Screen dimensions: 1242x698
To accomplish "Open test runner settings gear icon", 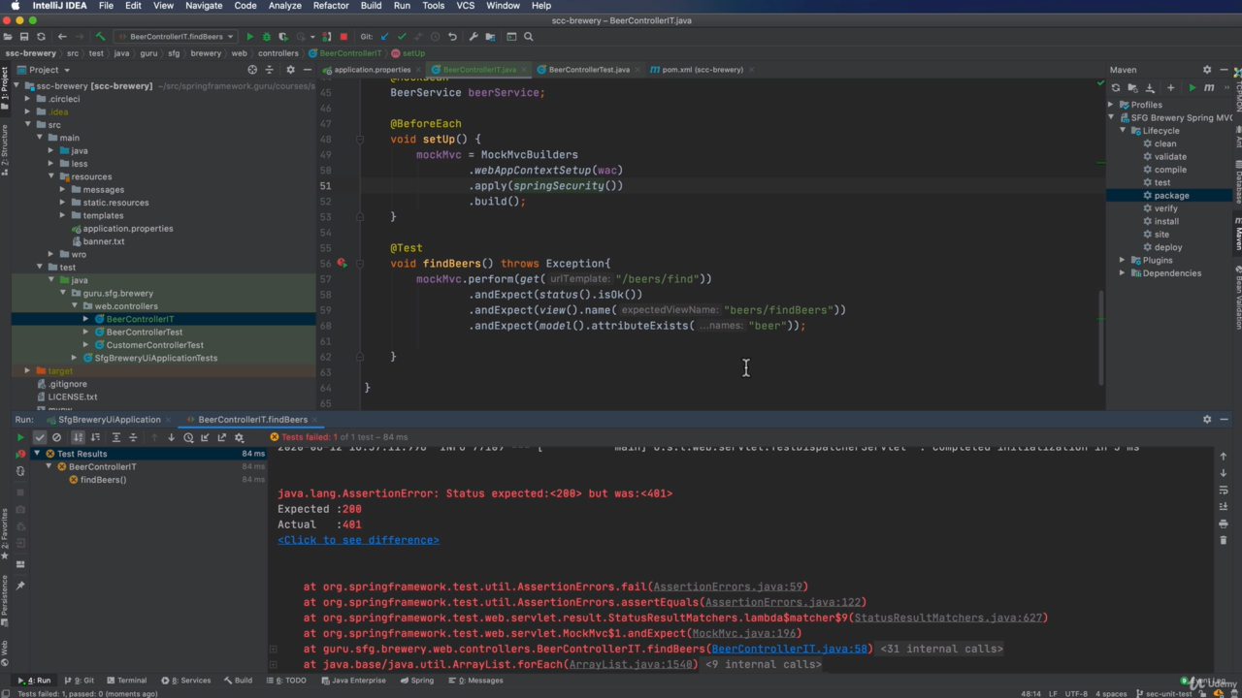I will tap(239, 437).
